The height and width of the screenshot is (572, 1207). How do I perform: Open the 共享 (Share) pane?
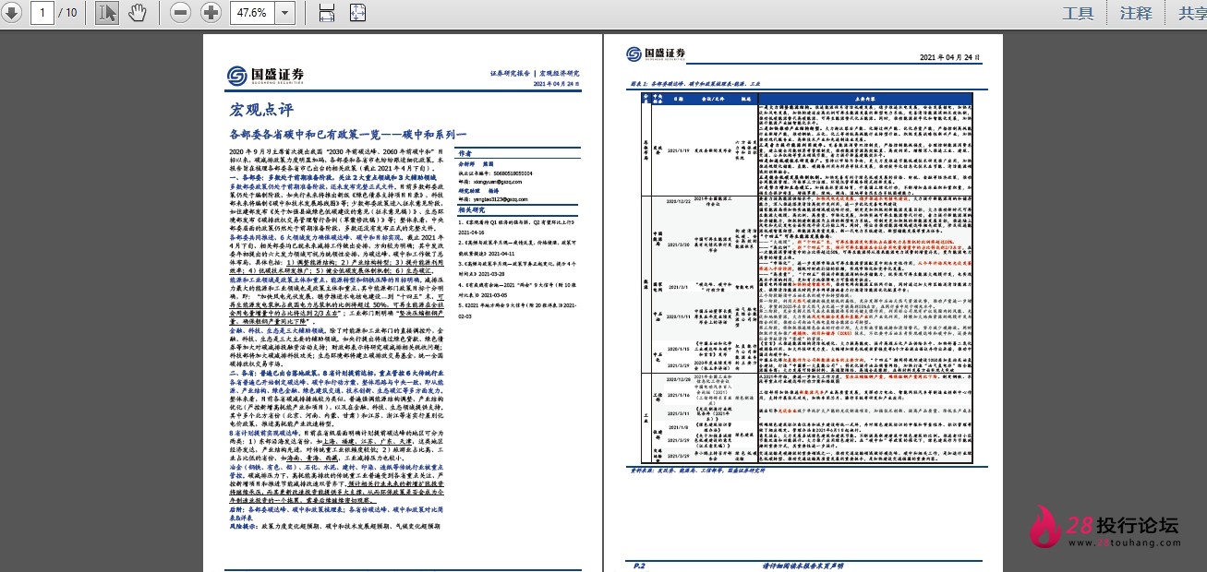tap(1191, 13)
